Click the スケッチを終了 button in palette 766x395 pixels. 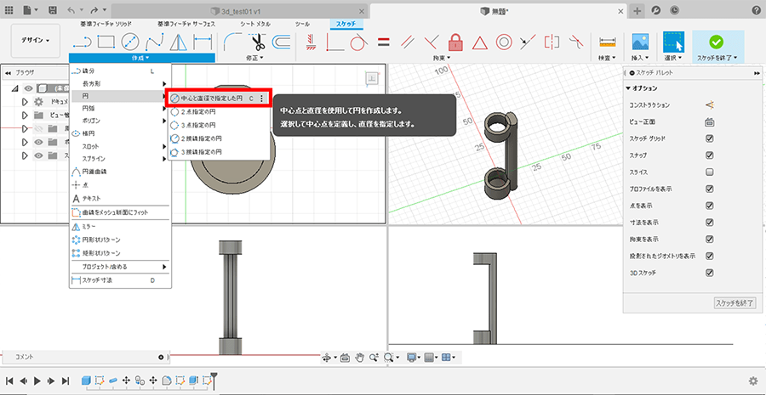pyautogui.click(x=734, y=302)
